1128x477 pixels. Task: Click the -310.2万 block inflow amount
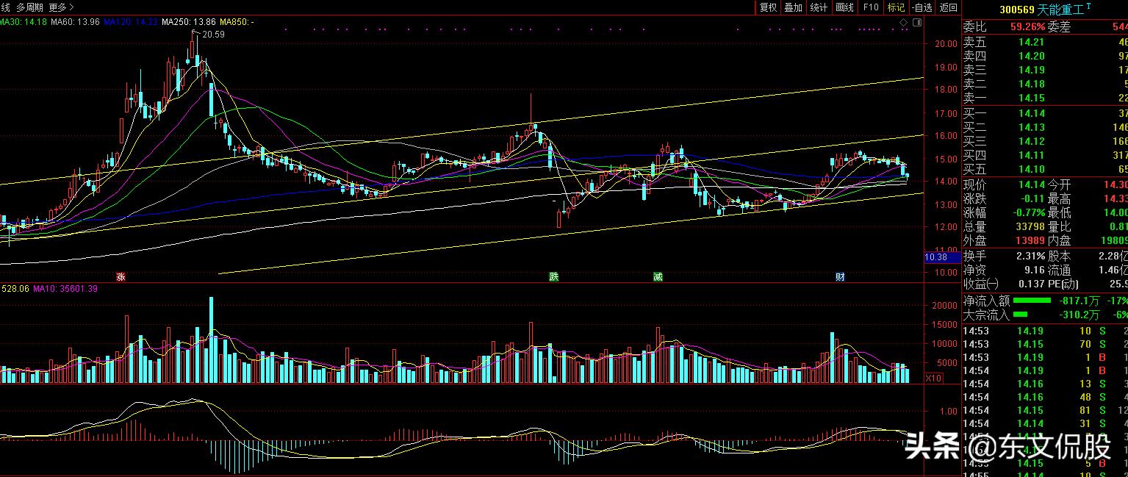tap(1079, 315)
